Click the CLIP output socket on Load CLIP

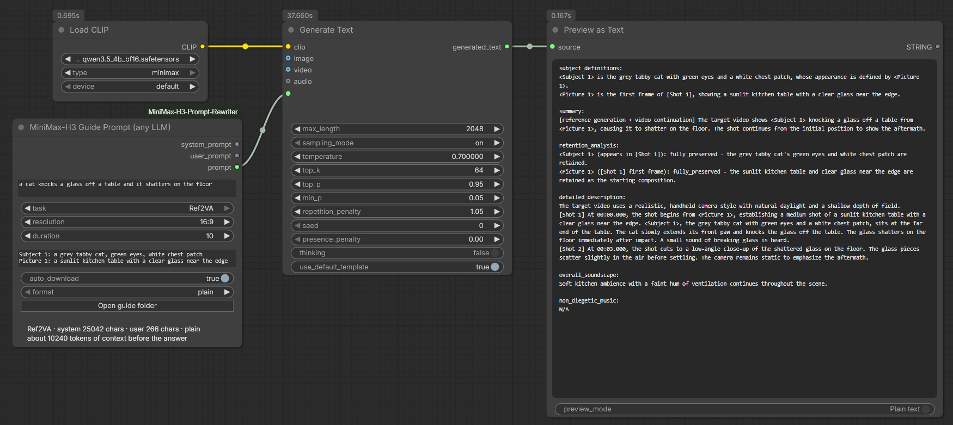203,47
